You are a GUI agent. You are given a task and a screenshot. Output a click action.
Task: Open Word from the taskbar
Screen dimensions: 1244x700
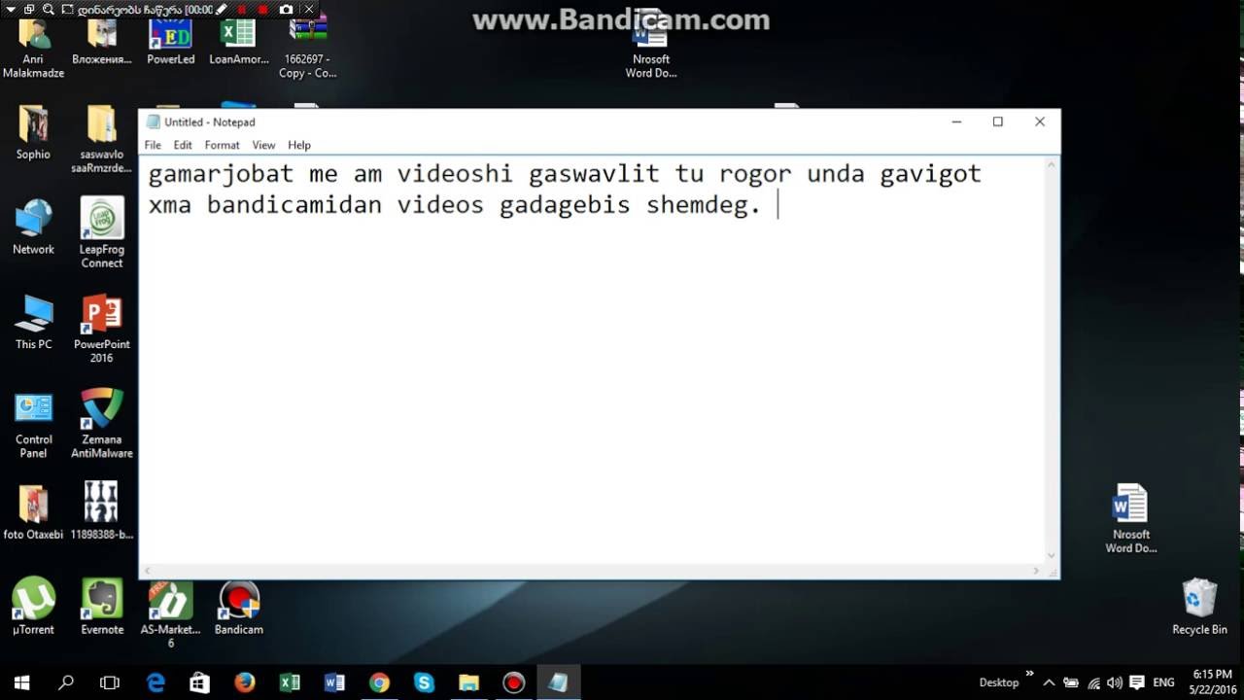pos(334,682)
